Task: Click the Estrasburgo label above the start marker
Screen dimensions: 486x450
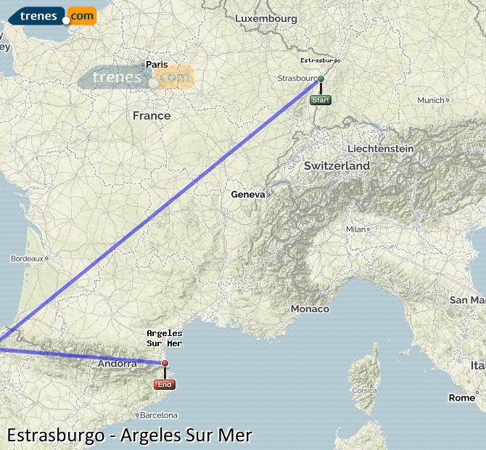Action: [x=321, y=60]
